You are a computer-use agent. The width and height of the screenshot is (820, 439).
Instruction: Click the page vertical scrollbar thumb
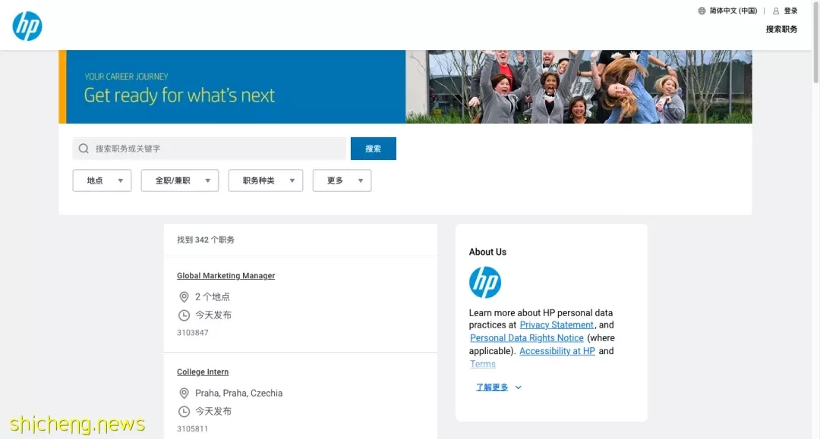815,42
